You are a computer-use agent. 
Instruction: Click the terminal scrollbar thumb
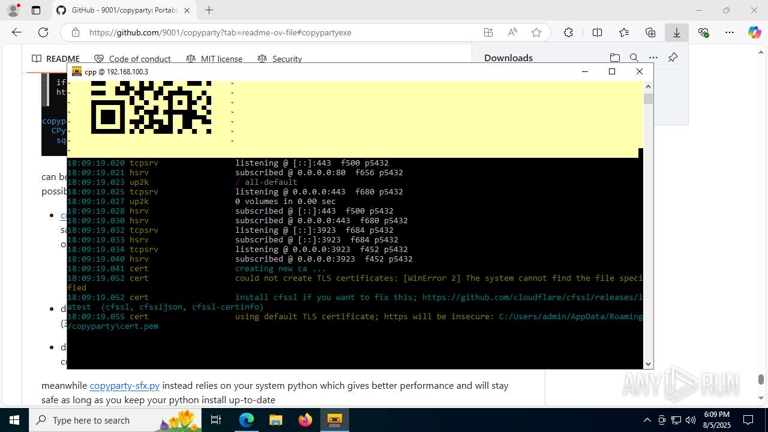648,98
